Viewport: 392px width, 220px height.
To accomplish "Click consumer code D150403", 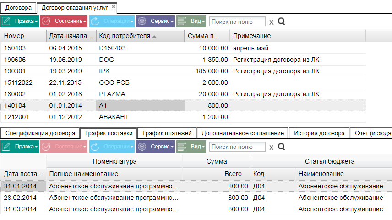I will (x=112, y=48).
